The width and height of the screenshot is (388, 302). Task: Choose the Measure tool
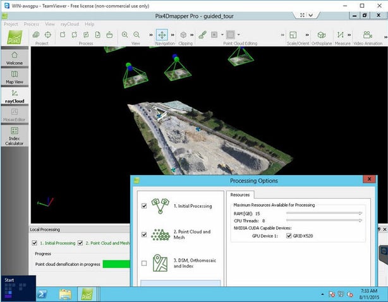click(x=341, y=35)
